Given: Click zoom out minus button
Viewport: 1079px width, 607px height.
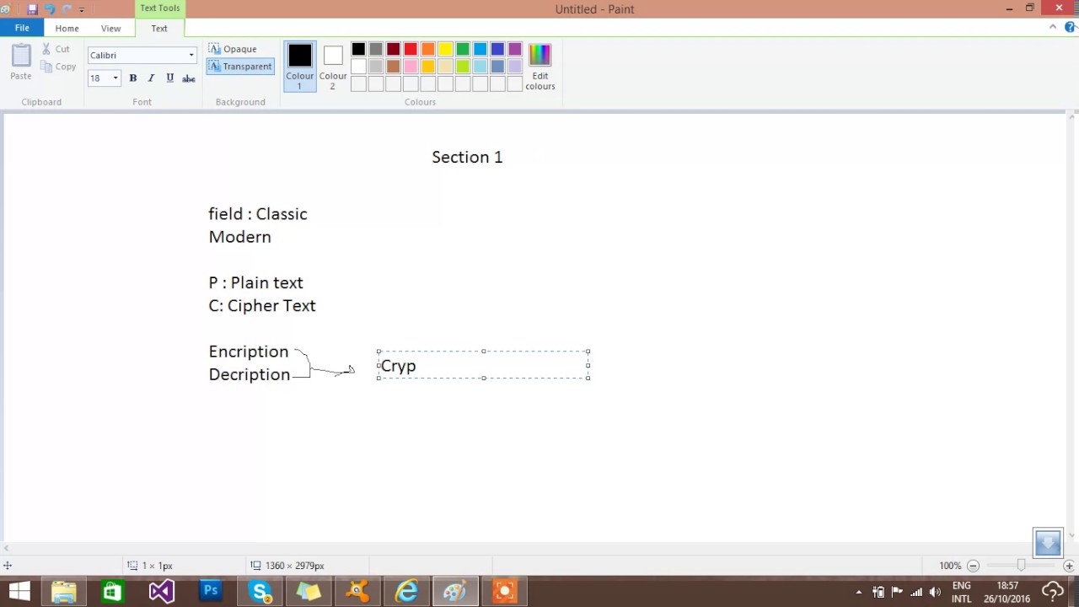Looking at the screenshot, I should click(x=973, y=566).
